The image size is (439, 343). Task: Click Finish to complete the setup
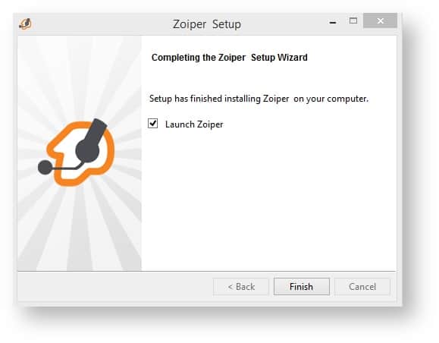click(x=302, y=286)
